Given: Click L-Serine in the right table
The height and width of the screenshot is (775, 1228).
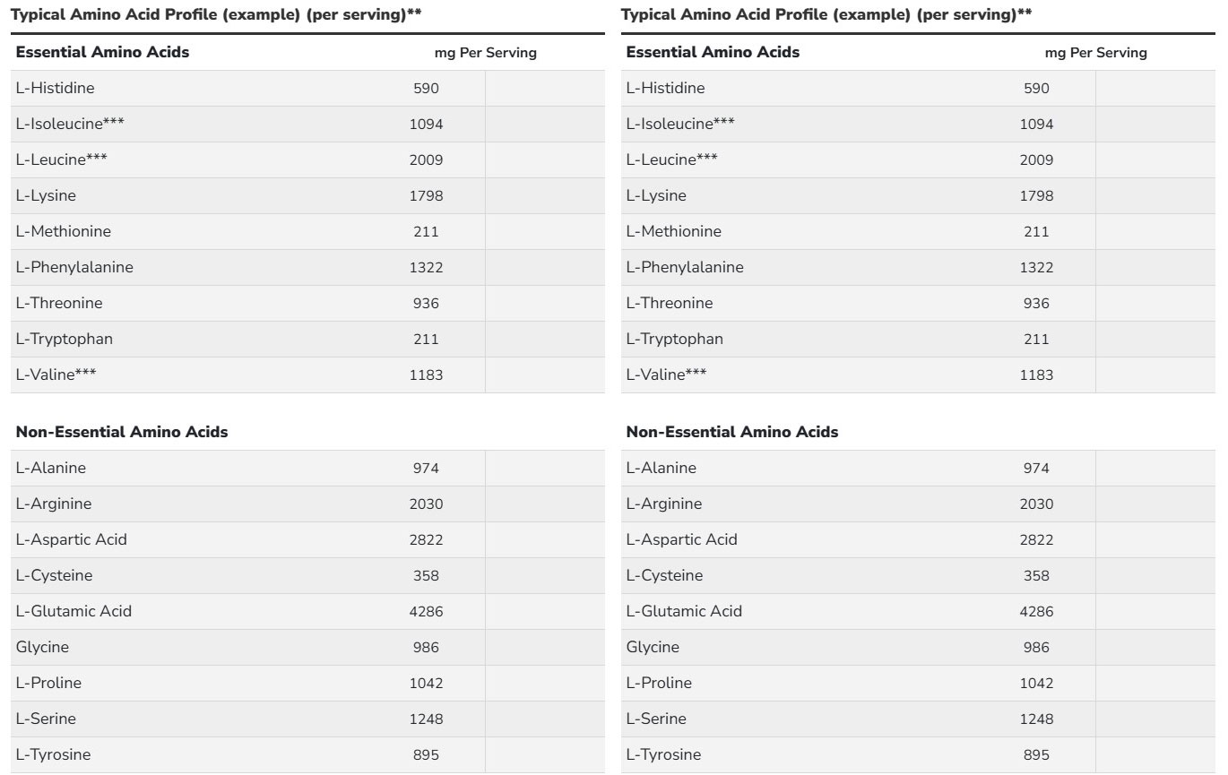Looking at the screenshot, I should (656, 719).
